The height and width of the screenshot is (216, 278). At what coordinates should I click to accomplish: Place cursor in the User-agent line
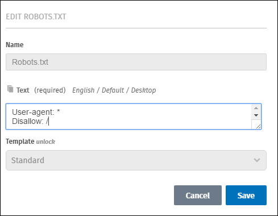pos(36,112)
